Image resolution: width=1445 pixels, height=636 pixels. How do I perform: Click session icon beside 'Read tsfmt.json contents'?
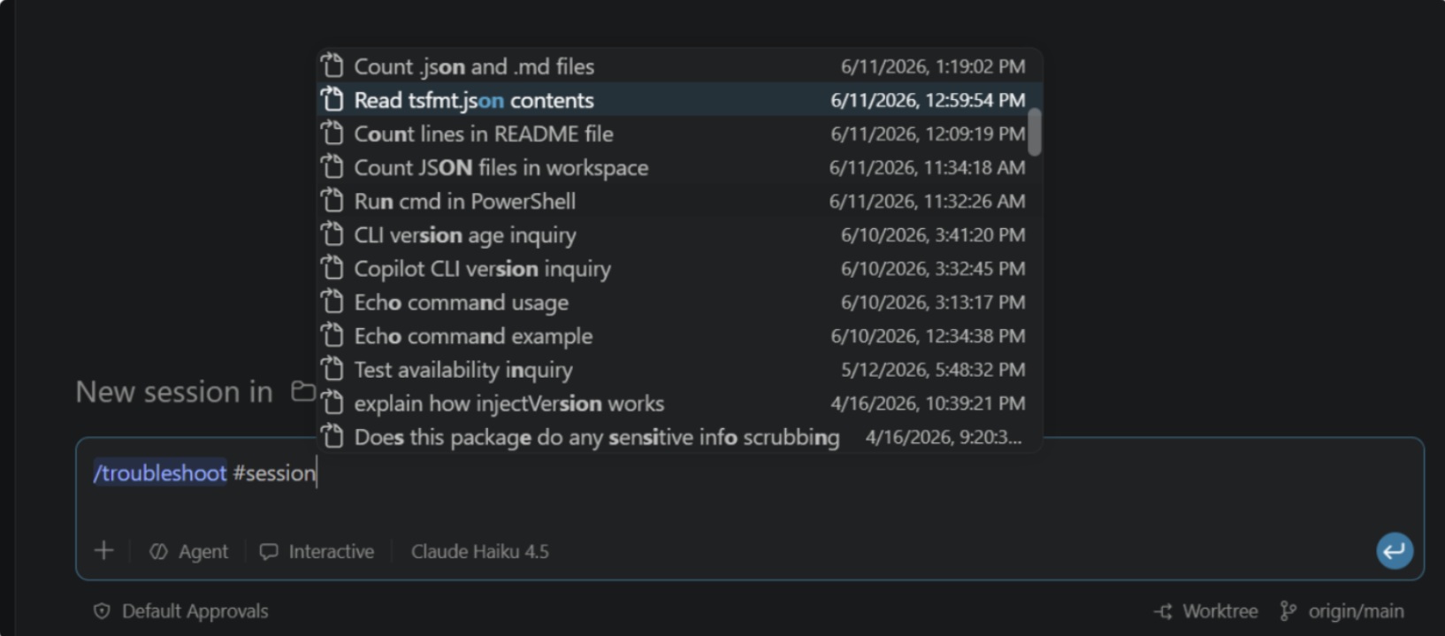point(332,99)
